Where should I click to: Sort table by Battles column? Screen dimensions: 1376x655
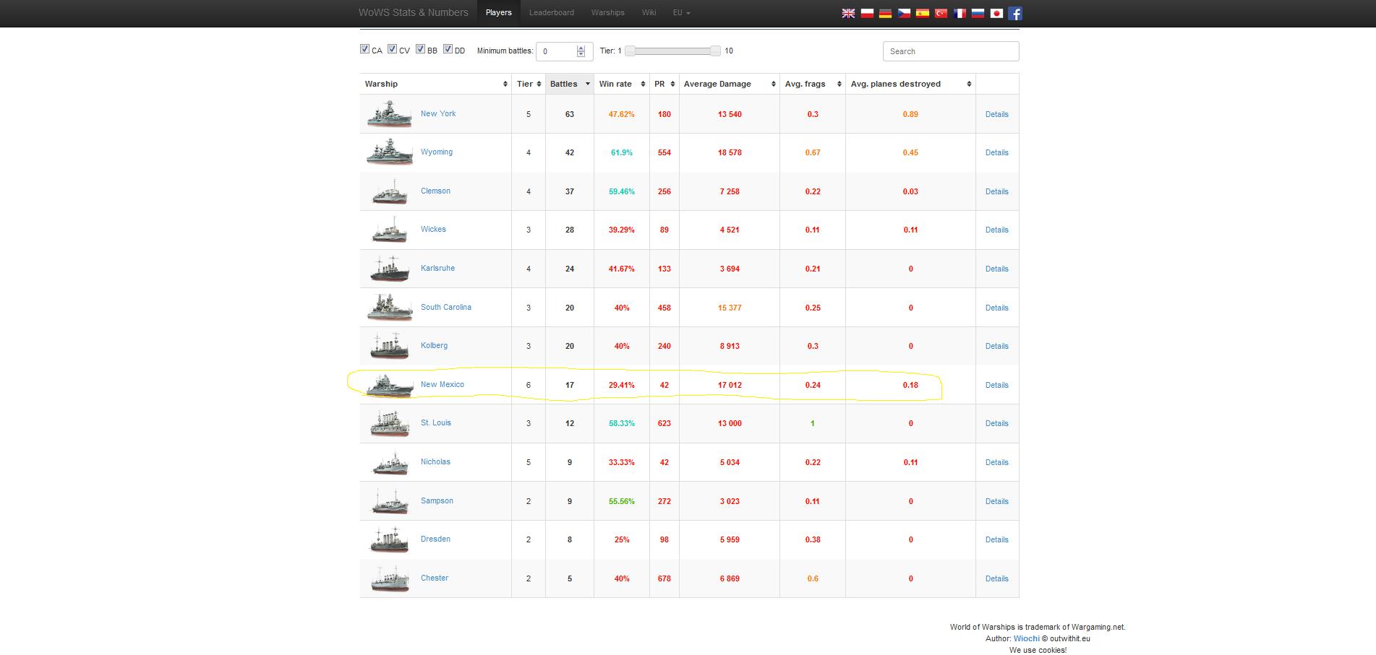click(x=570, y=84)
